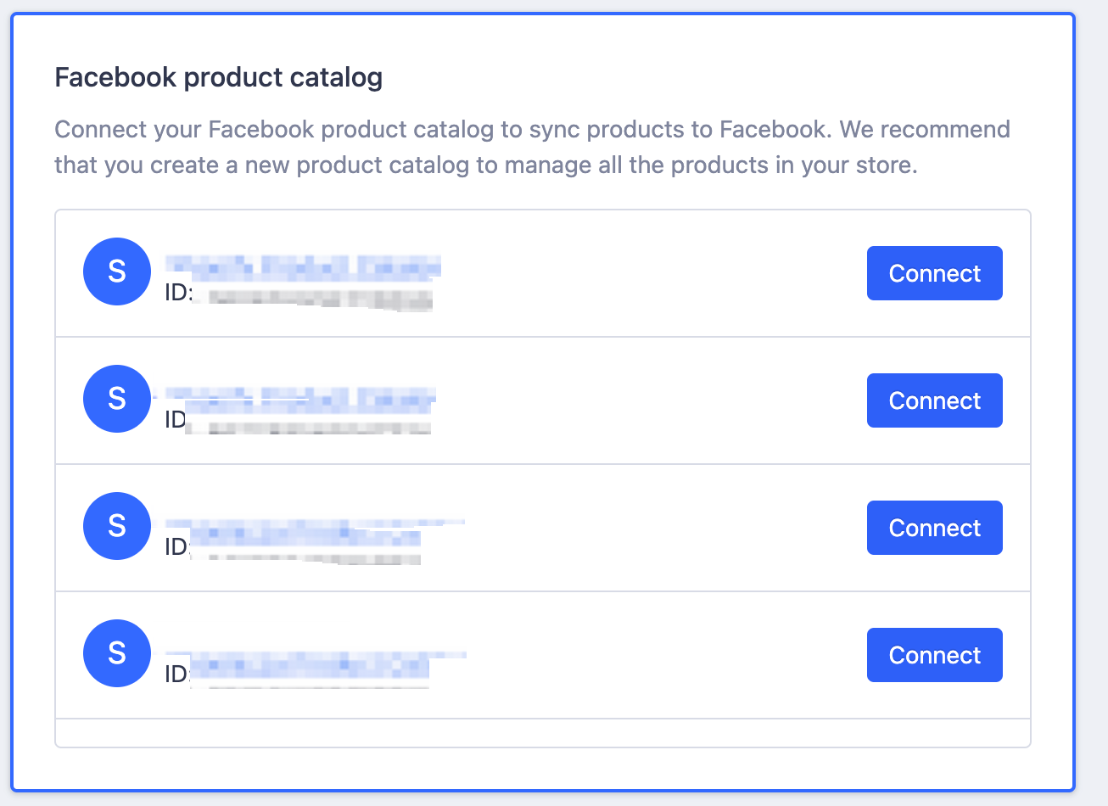This screenshot has height=806, width=1108.
Task: Click the "Facebook product catalog" heading
Action: (x=219, y=77)
